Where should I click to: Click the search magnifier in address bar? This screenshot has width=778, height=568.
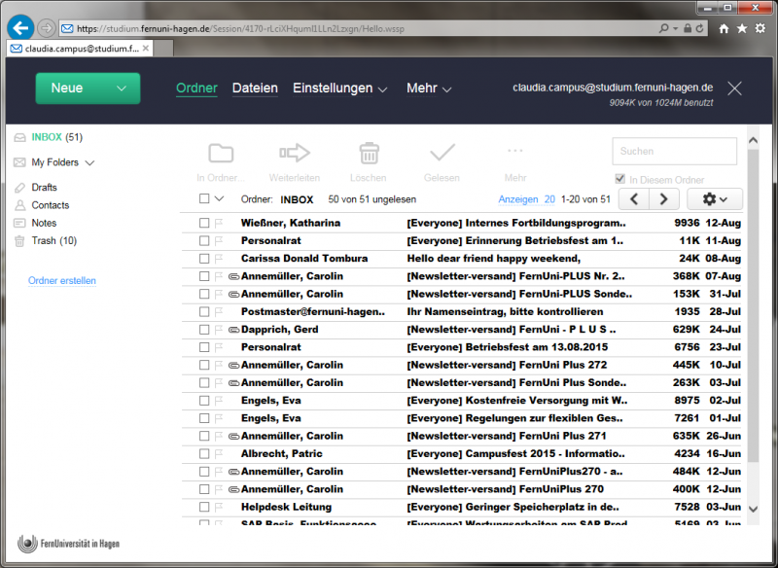point(664,28)
